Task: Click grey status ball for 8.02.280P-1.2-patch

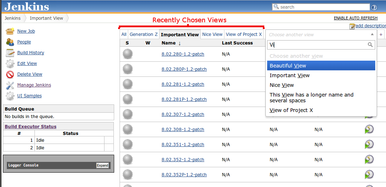Action: 128,69
